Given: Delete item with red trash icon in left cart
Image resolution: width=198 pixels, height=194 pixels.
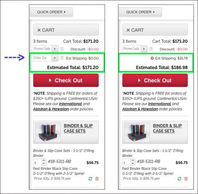Looking at the screenshot, I should coord(97,179).
